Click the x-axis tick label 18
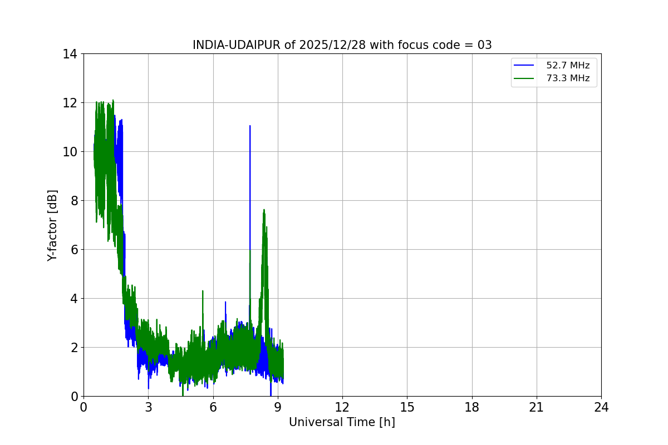Viewport: 668px width, 445px height. tap(472, 407)
